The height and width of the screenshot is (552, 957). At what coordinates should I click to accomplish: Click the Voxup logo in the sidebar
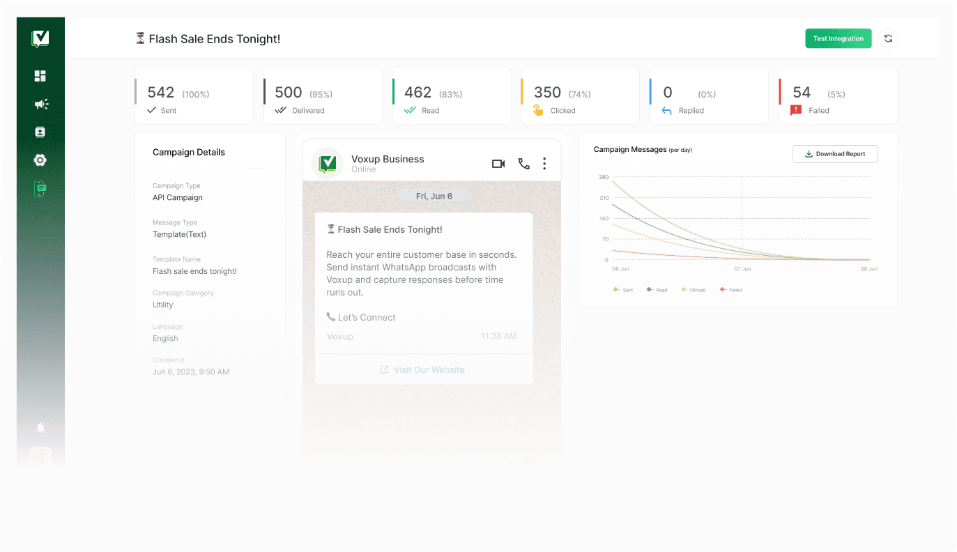[40, 39]
